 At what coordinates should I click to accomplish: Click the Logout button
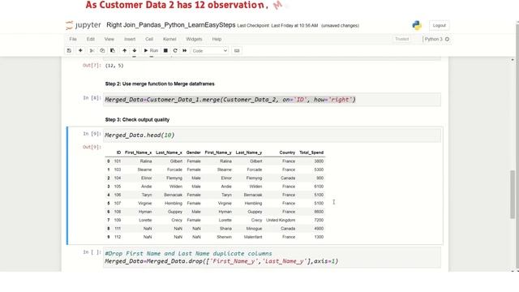(x=440, y=25)
